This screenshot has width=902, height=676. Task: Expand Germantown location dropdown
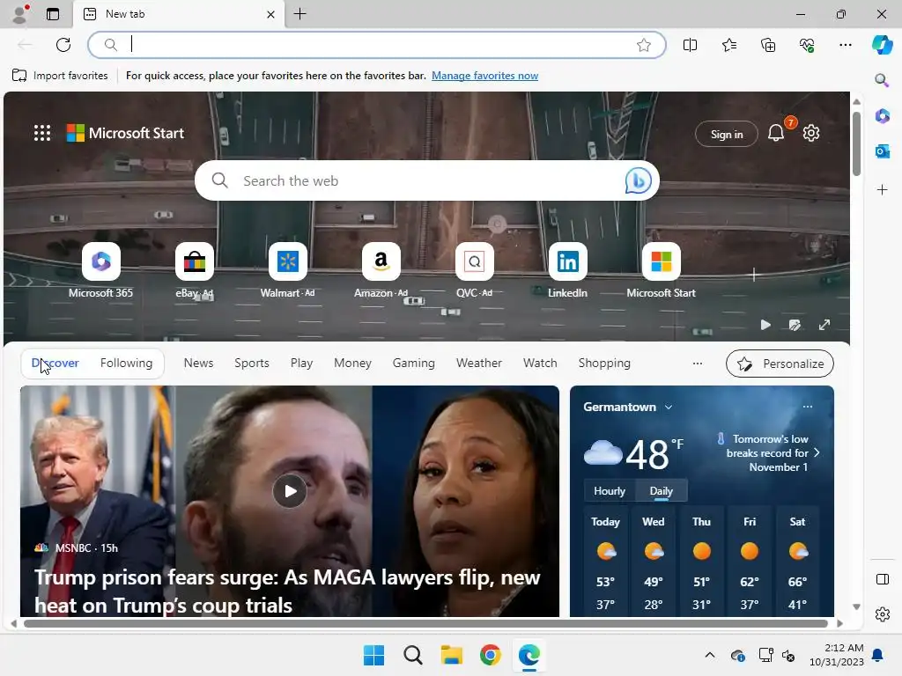668,407
